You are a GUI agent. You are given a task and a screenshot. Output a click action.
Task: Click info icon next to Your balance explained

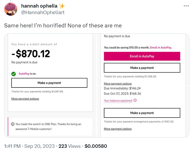point(135,101)
